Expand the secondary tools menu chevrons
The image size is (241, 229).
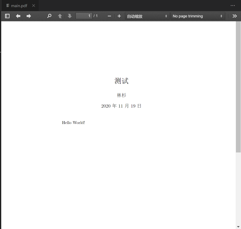(x=235, y=16)
